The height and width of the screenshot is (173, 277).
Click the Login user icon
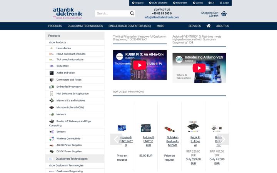click(x=221, y=3)
